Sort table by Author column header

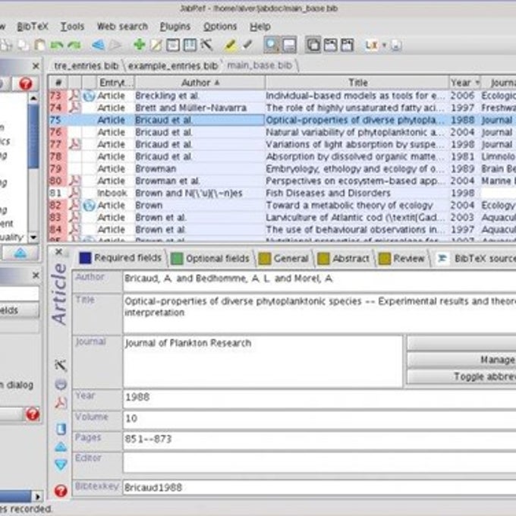(200, 83)
